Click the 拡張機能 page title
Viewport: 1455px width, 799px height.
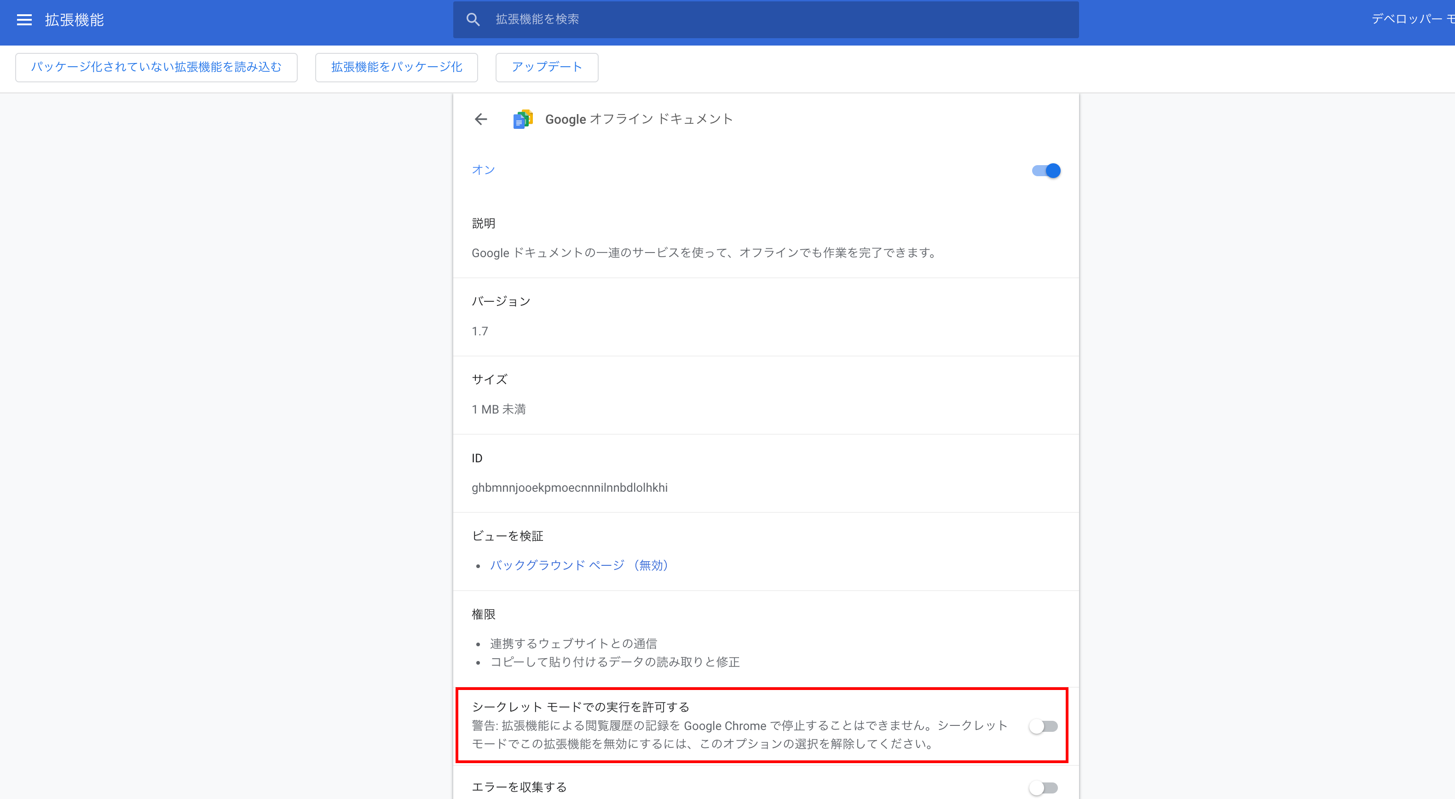tap(75, 20)
